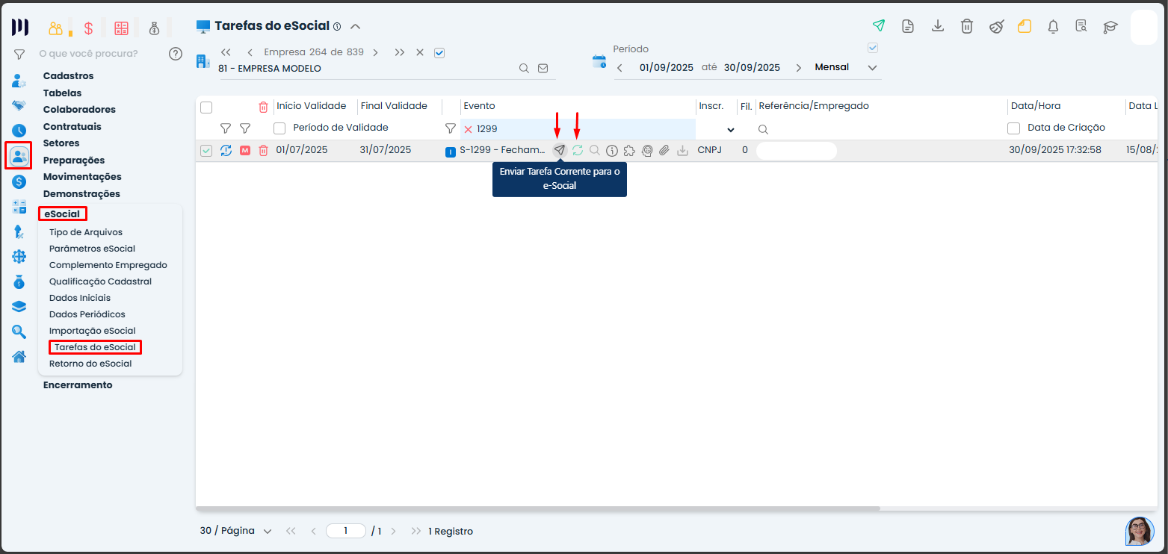Image resolution: width=1168 pixels, height=554 pixels.
Task: Open attachments paperclip in the S-1299 row
Action: (664, 151)
